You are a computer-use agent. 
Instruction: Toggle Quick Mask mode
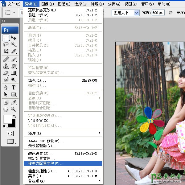[x=10, y=134]
